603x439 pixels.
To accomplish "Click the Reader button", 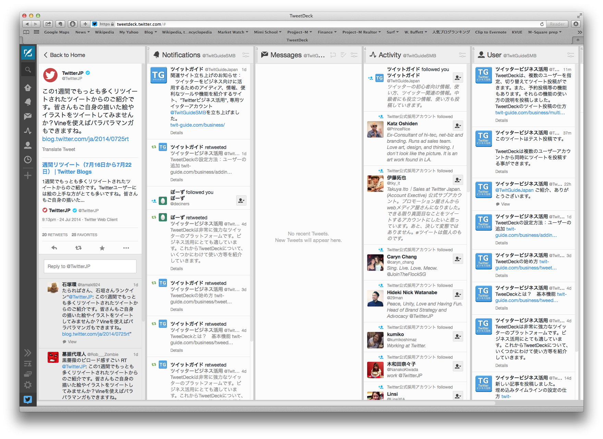I will [557, 24].
